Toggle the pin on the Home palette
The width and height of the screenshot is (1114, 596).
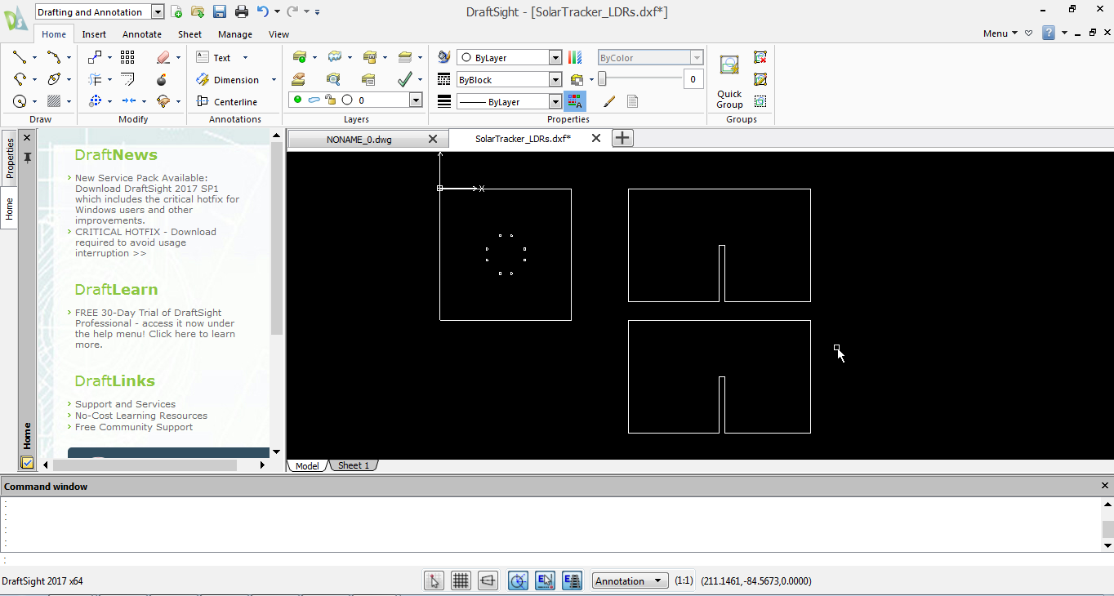pyautogui.click(x=27, y=158)
